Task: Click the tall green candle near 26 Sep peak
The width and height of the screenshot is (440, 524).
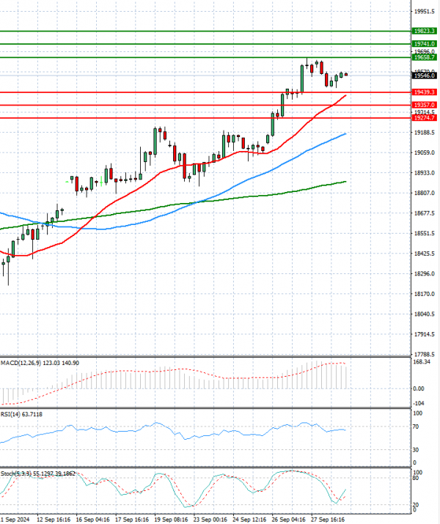Action: 302,79
